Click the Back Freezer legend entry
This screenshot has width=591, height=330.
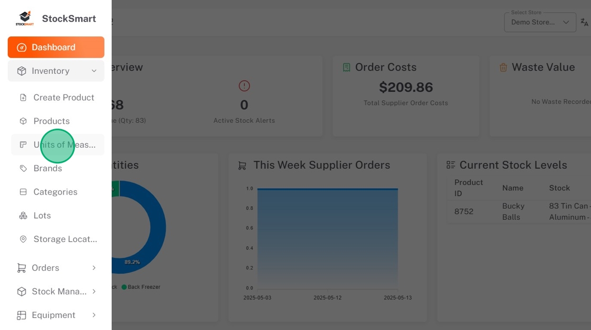140,287
